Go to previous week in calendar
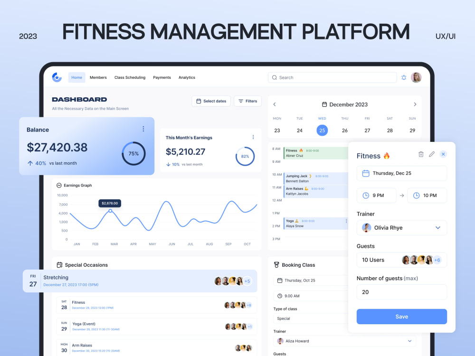The width and height of the screenshot is (475, 356). [275, 104]
